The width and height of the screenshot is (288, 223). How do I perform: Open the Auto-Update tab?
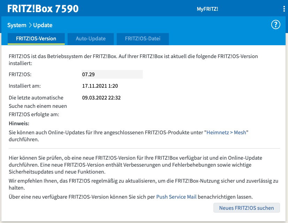(x=91, y=39)
